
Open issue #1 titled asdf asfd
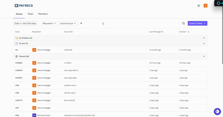click(x=68, y=50)
